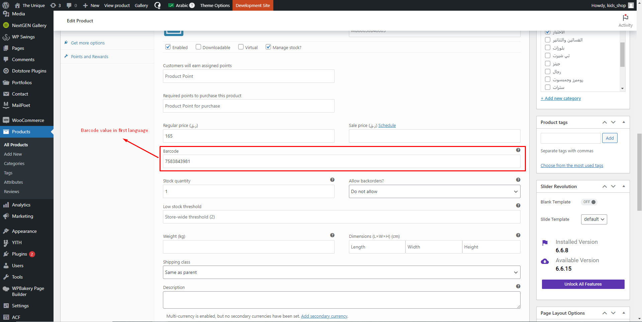The width and height of the screenshot is (642, 322).
Task: Click Add secondary currency link
Action: [324, 316]
